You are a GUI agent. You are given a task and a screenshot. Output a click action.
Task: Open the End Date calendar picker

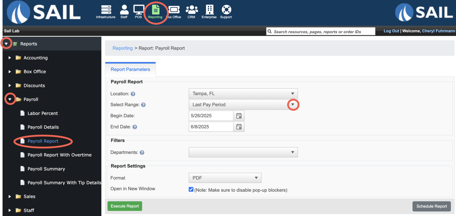[x=239, y=127]
